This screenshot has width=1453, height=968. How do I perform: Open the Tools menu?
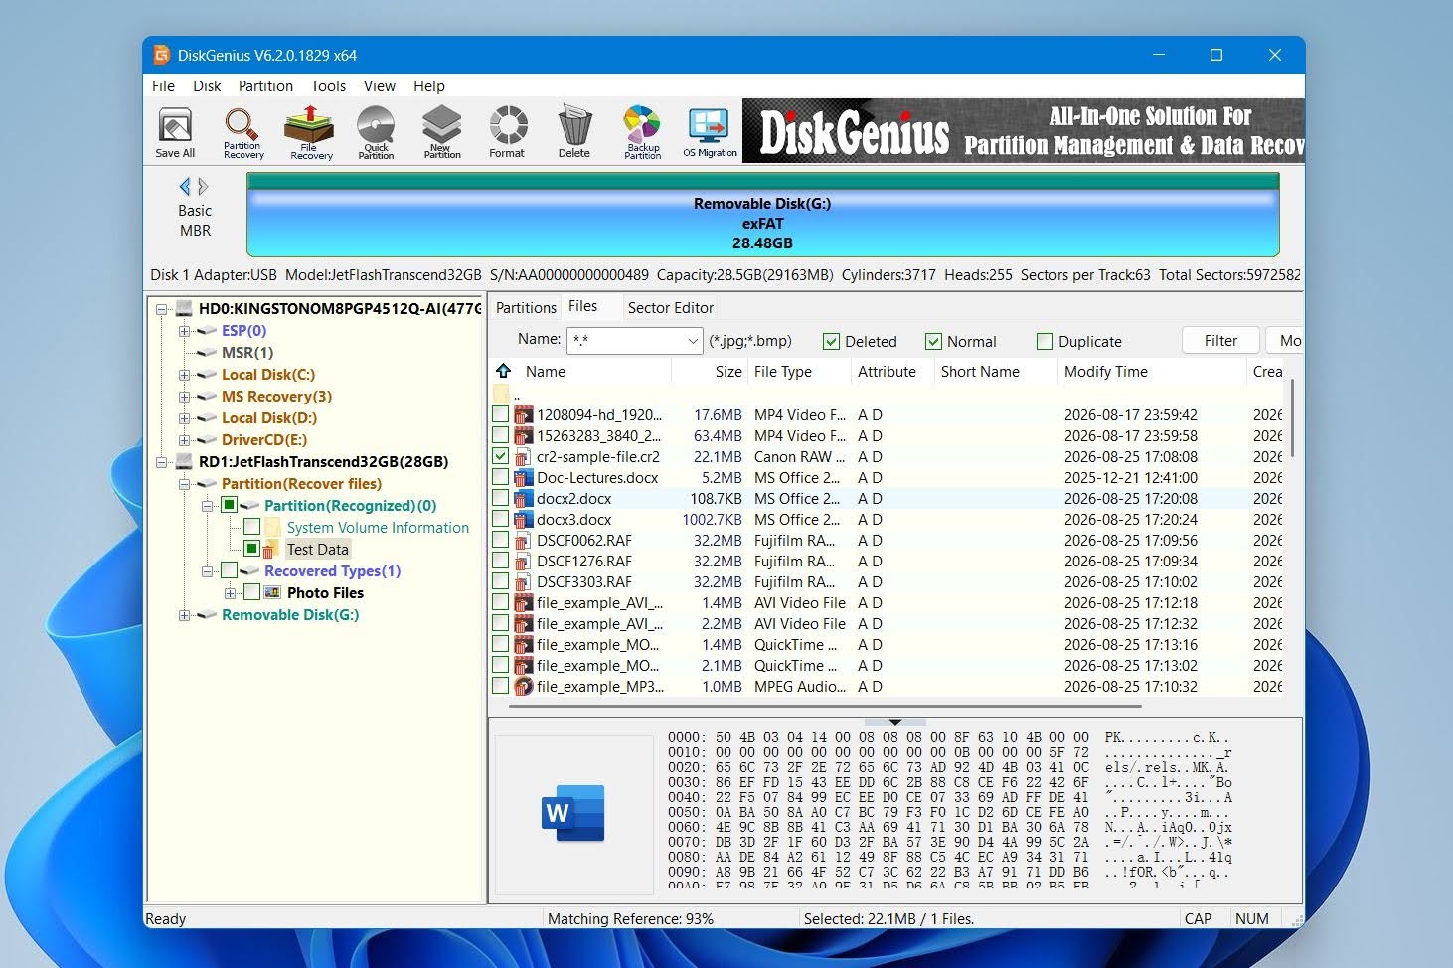[x=328, y=86]
